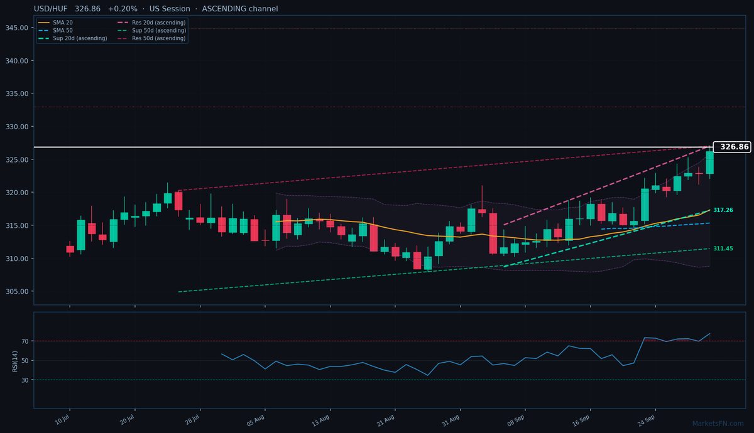
Task: Select the Res 20d (ascending) legend entry
Action: [158, 23]
